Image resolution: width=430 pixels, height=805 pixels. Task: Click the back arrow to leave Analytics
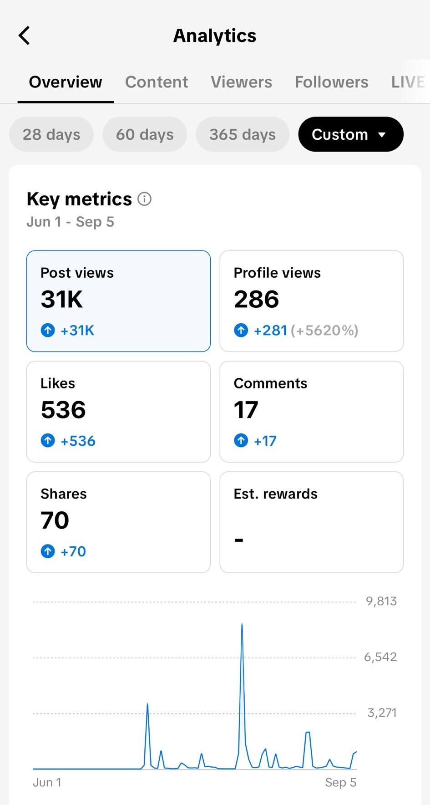click(24, 35)
